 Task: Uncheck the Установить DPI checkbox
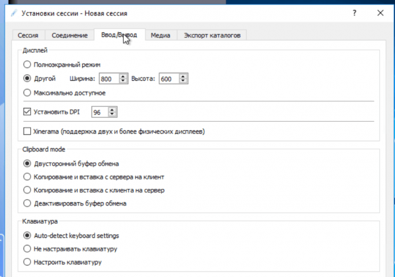[27, 112]
